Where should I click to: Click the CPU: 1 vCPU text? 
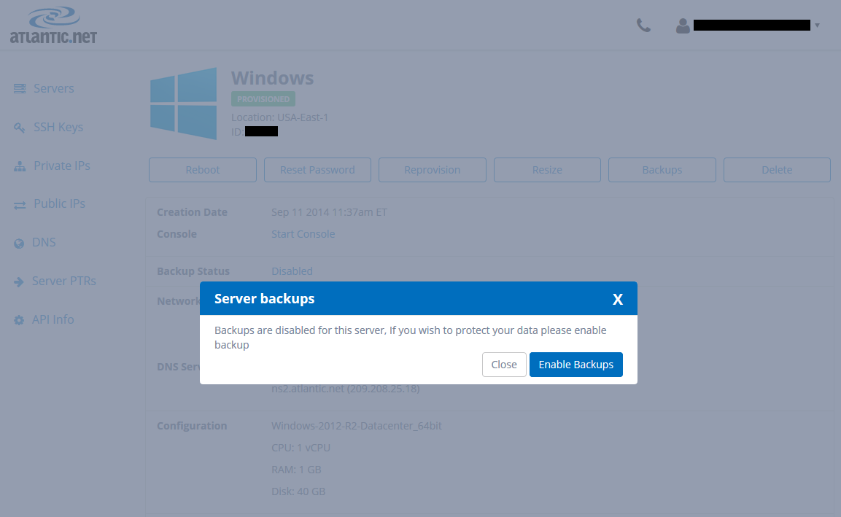(x=301, y=448)
